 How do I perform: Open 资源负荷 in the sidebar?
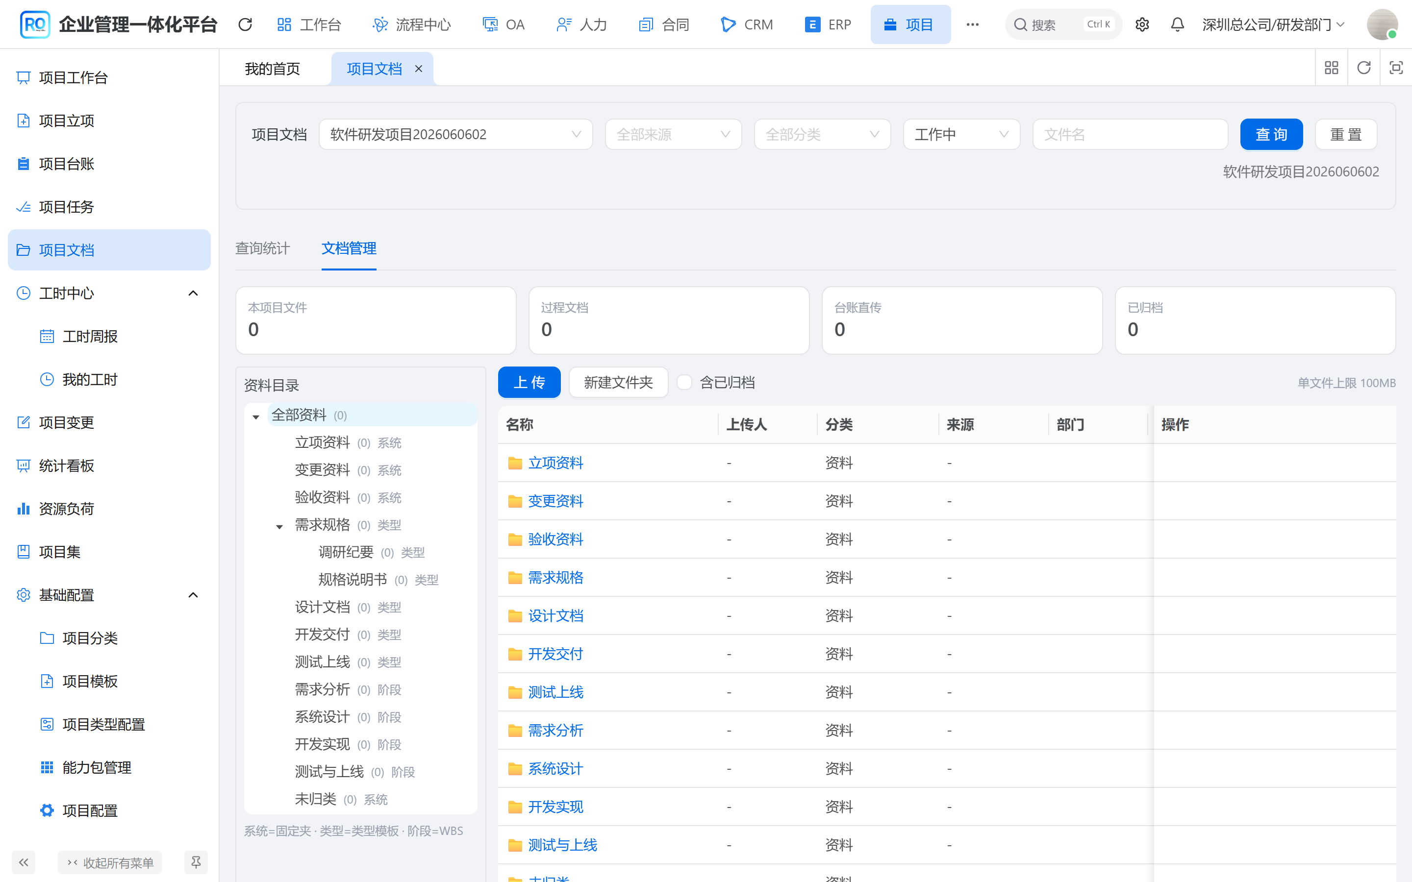(x=109, y=509)
